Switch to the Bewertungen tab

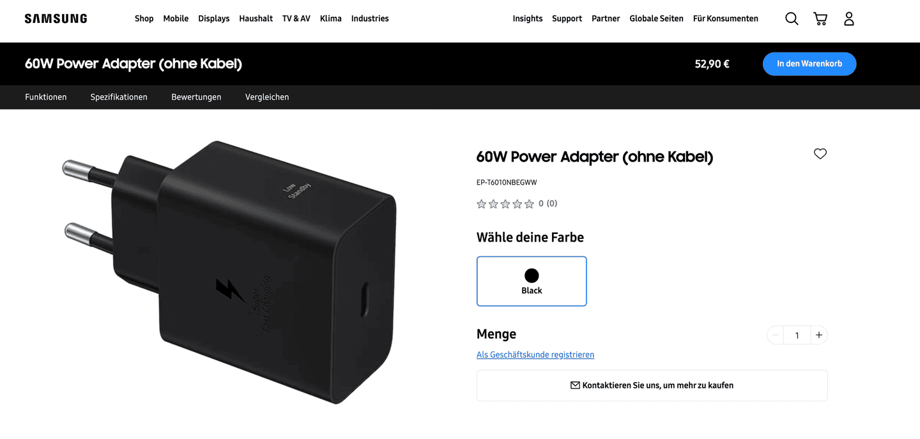pyautogui.click(x=196, y=97)
